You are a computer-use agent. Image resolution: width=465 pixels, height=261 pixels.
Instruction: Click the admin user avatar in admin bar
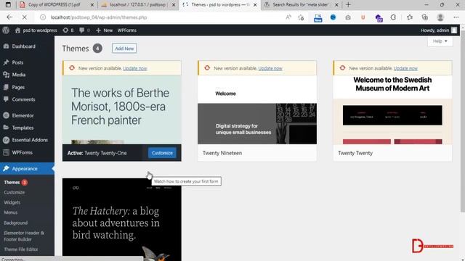[454, 30]
